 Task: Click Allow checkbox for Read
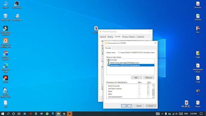(x=139, y=91)
